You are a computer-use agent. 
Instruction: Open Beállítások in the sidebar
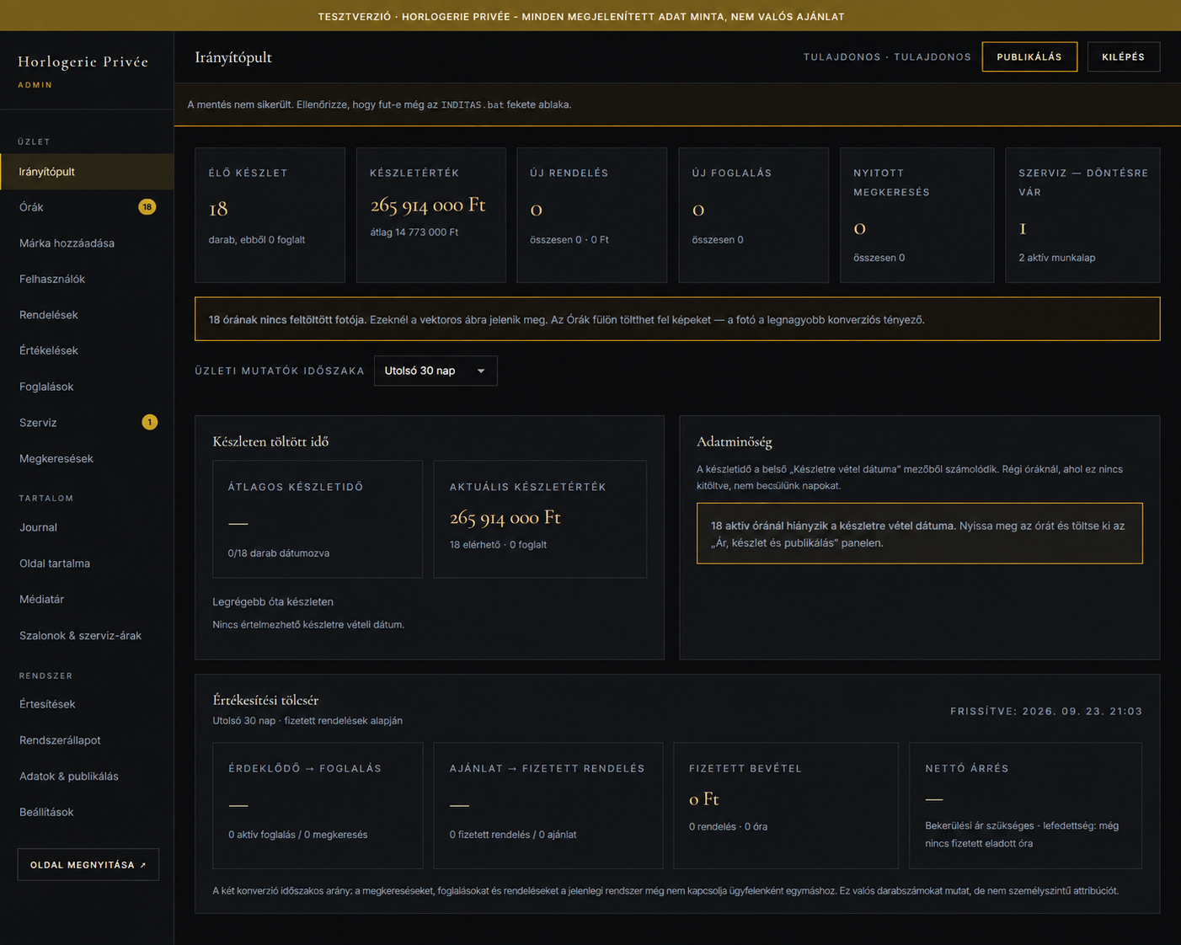pos(87,812)
